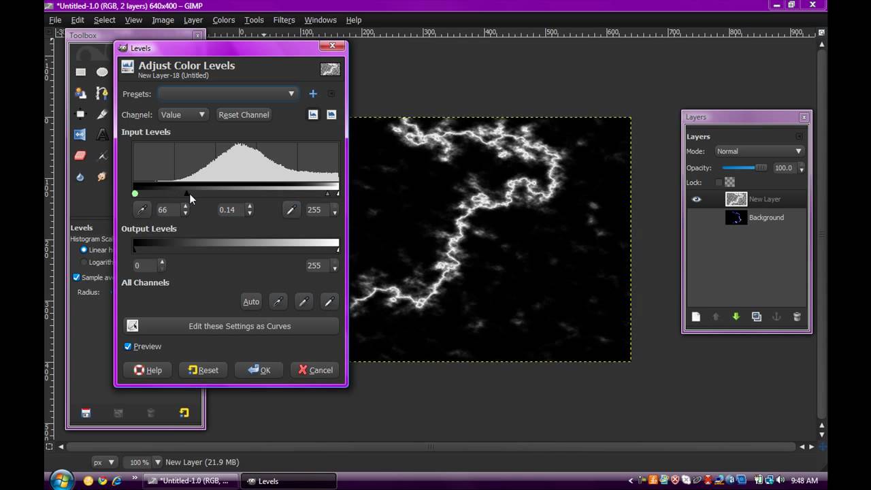Viewport: 871px width, 490px height.
Task: Open the Channel dropdown set to Value
Action: pyautogui.click(x=182, y=114)
